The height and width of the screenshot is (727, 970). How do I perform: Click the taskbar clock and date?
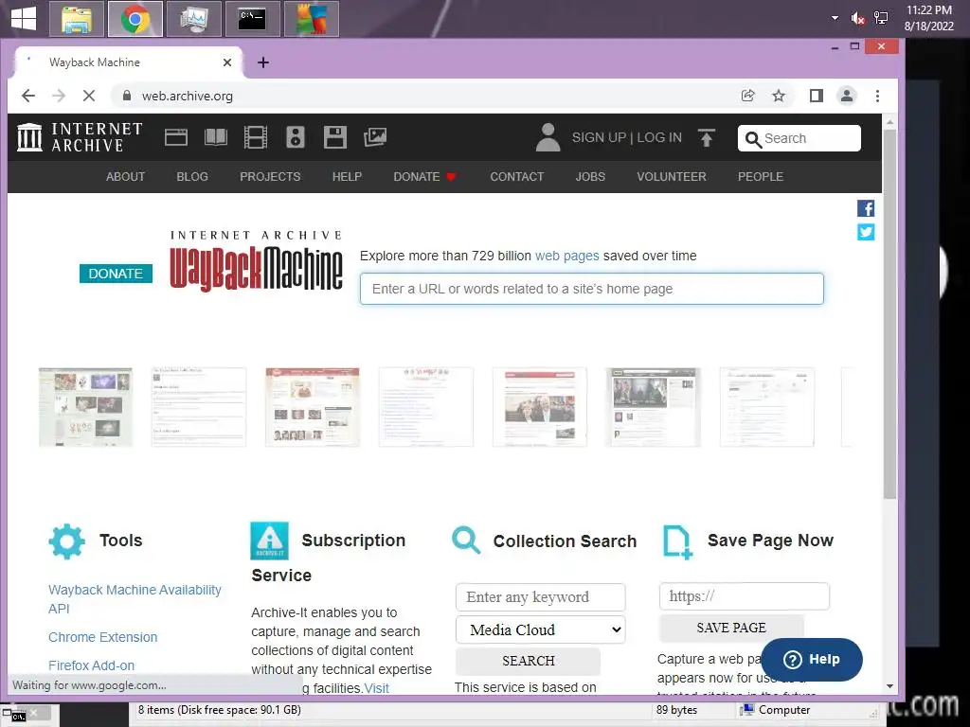click(x=928, y=18)
